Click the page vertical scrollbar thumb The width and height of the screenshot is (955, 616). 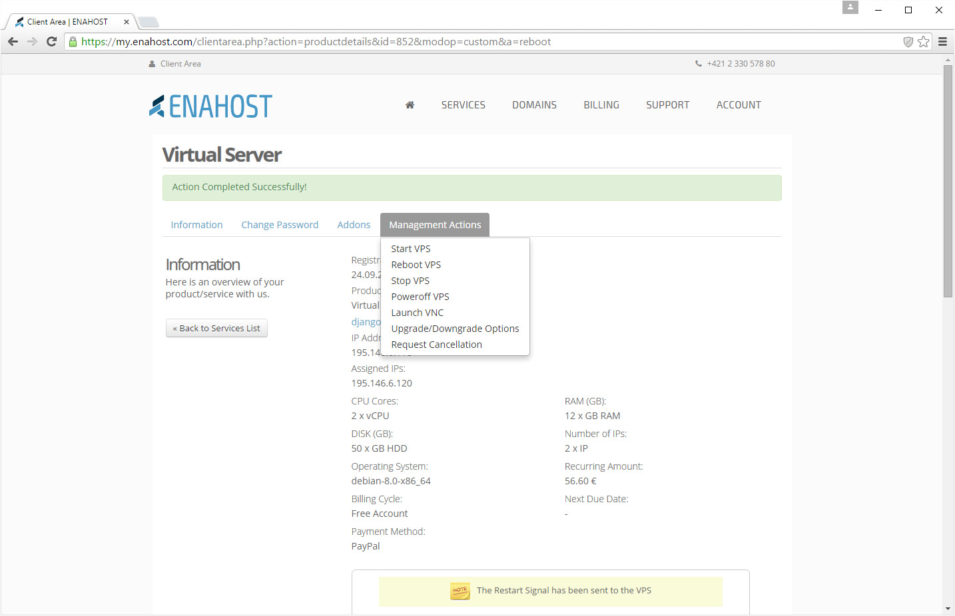click(x=948, y=181)
